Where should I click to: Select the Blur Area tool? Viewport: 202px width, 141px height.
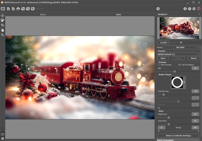click(2, 16)
